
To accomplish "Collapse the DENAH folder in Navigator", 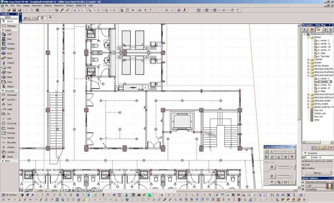I will point(308,37).
